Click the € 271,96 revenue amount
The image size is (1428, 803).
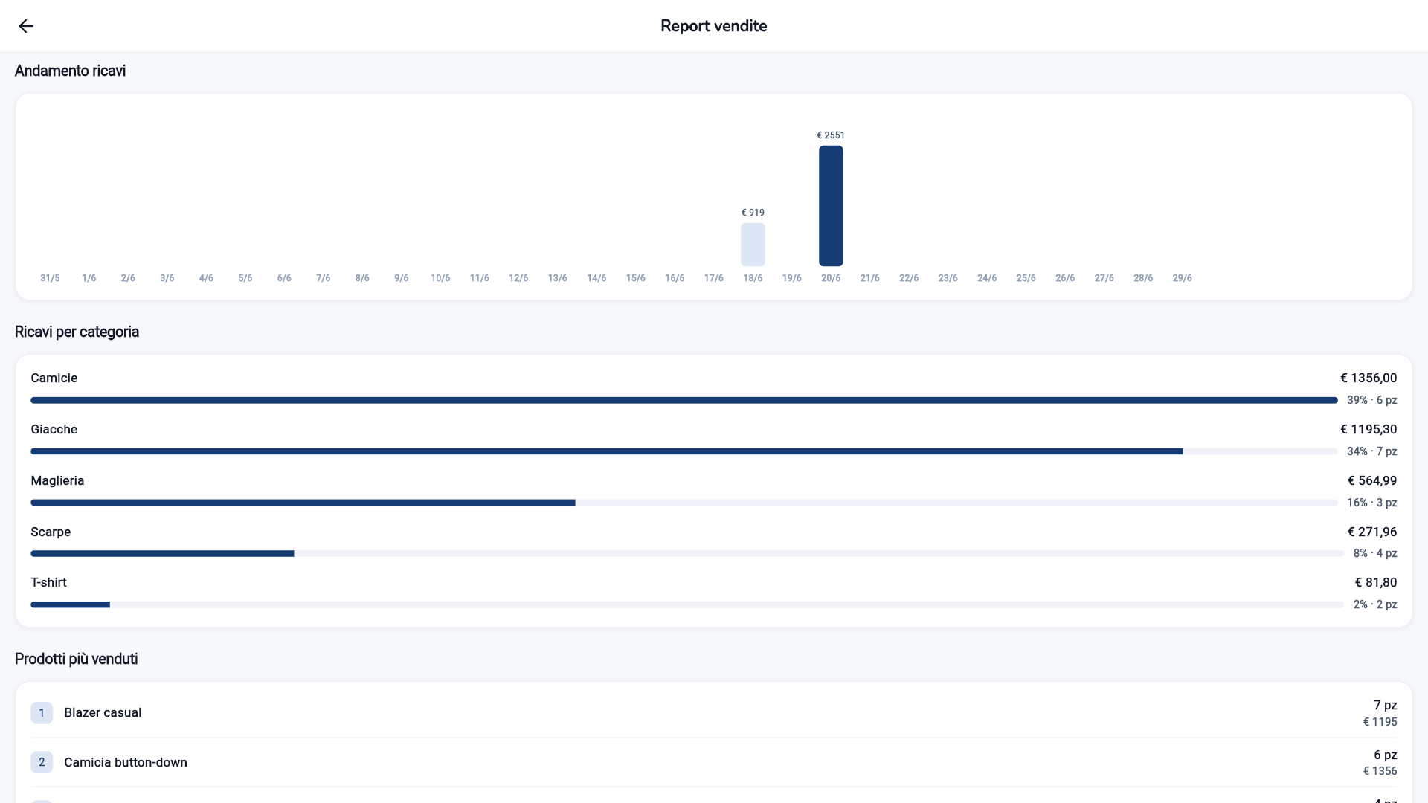(x=1372, y=532)
